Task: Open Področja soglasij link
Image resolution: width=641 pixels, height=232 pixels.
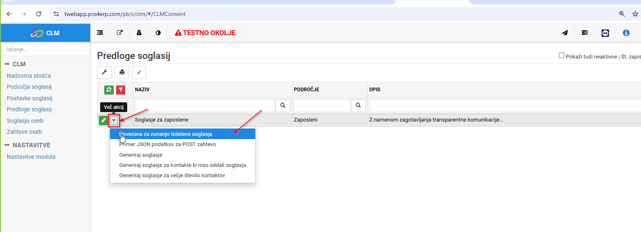Action: click(x=29, y=87)
